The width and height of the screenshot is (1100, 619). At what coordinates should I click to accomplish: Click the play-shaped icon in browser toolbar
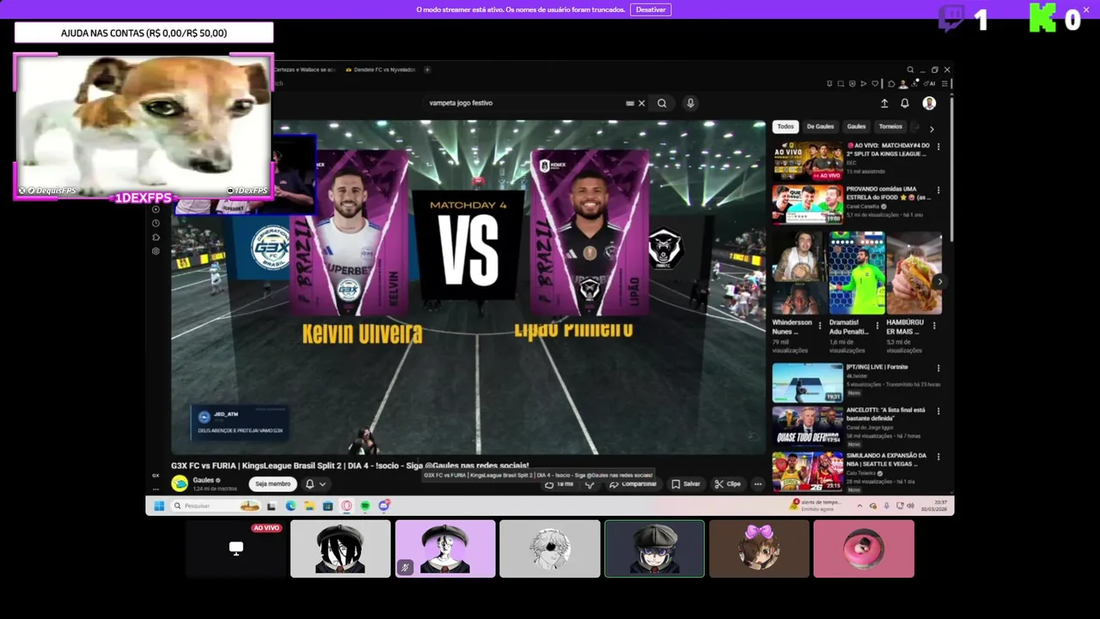[x=864, y=83]
